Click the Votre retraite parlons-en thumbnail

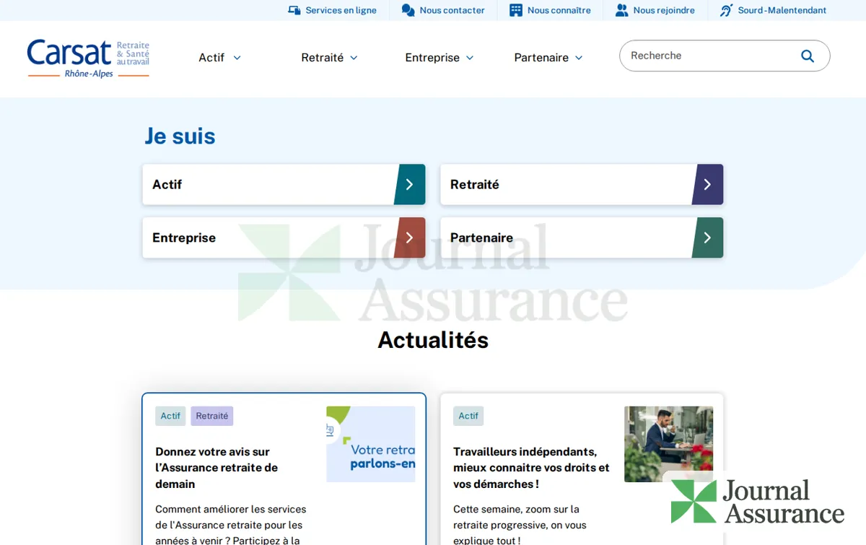click(x=371, y=444)
